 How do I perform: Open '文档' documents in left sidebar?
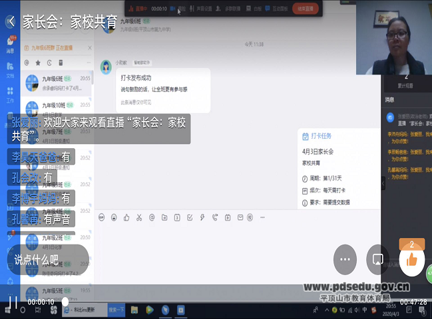pyautogui.click(x=10, y=70)
